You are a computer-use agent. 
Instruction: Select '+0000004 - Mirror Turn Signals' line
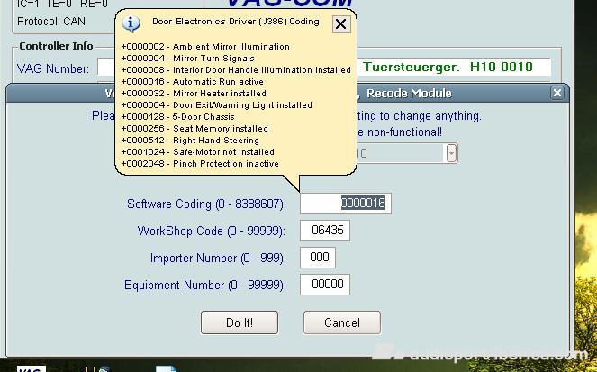[187, 59]
